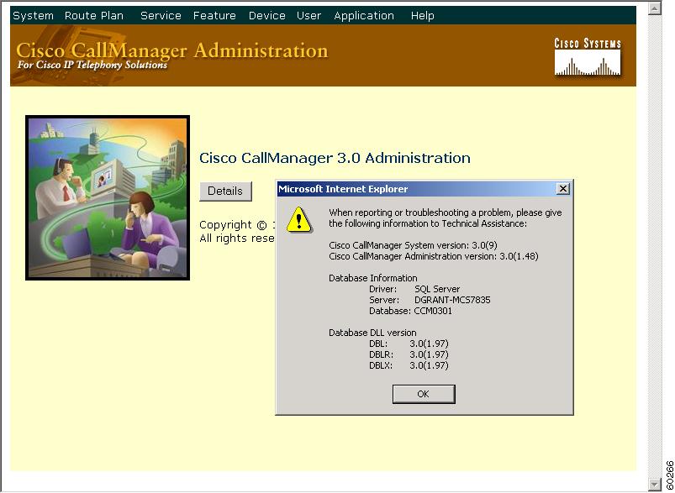Click the DBL: 3.0(1.97) version line

[409, 344]
